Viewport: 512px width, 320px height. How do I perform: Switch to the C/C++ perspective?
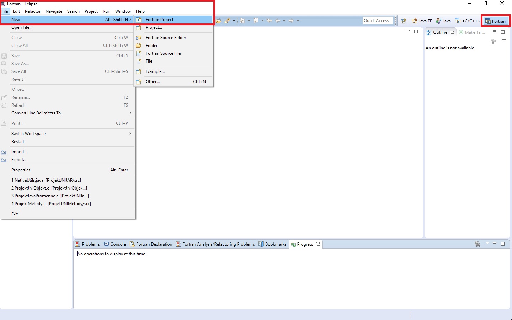[x=468, y=21]
